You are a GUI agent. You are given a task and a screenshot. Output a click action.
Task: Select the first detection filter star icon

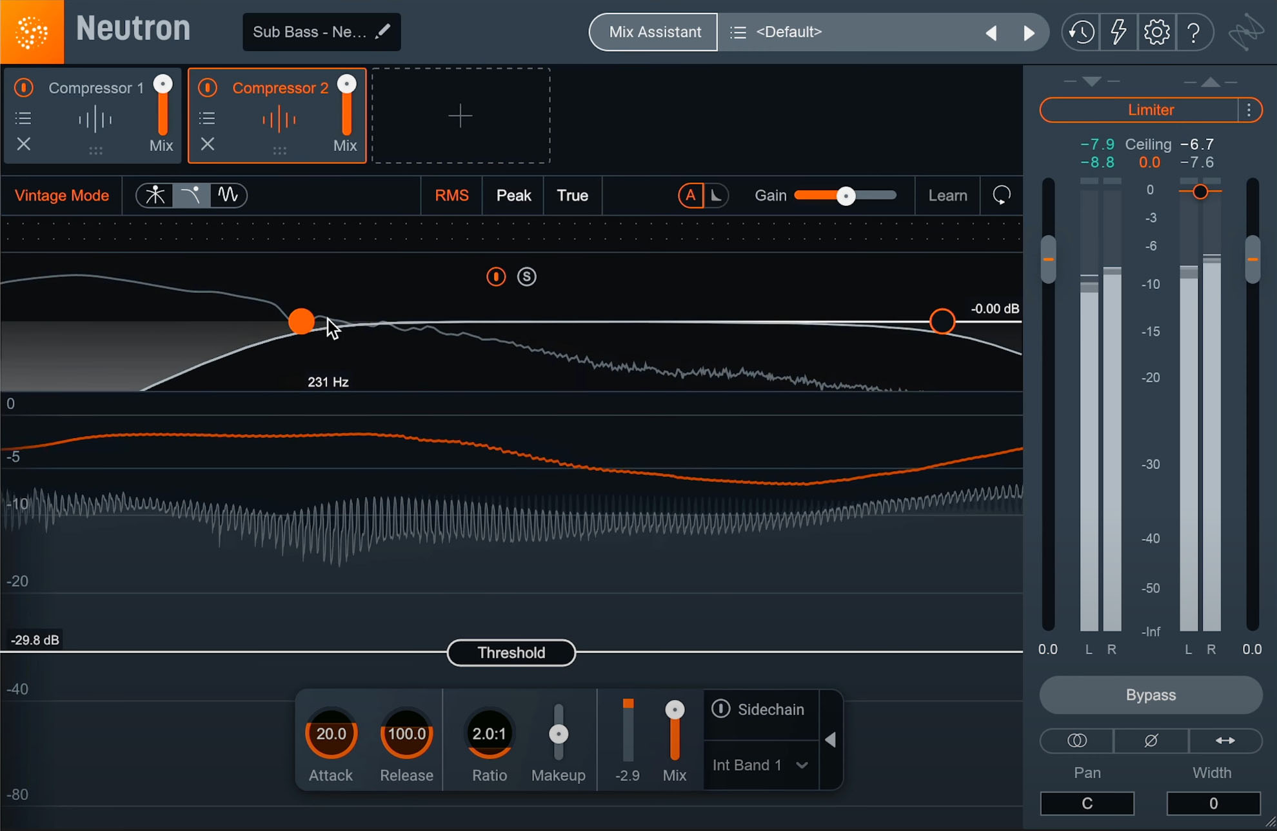point(155,195)
